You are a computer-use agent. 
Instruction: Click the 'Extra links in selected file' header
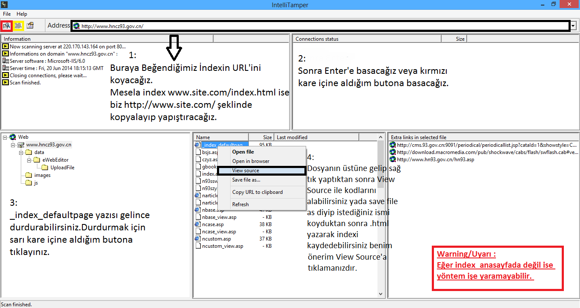click(x=483, y=137)
